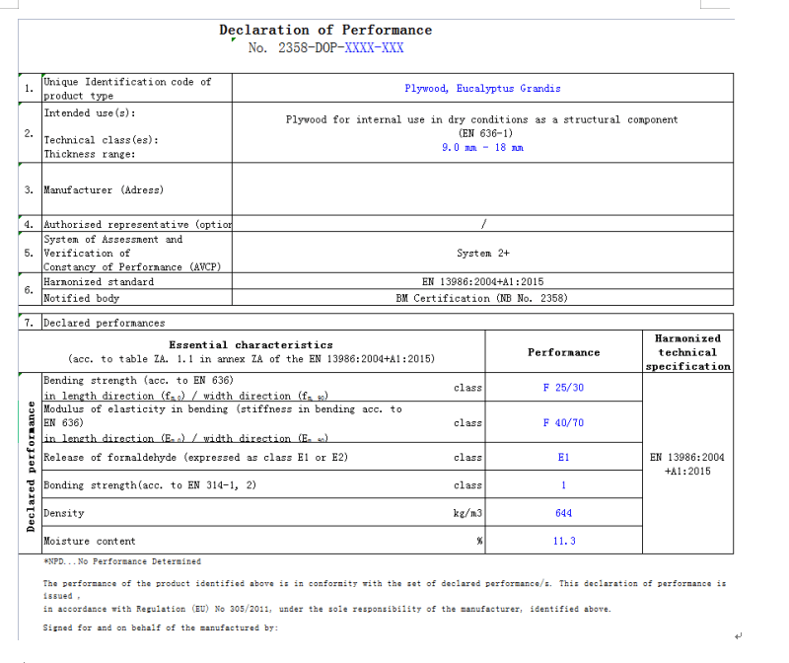Select the moisture content value 11.3

click(563, 541)
